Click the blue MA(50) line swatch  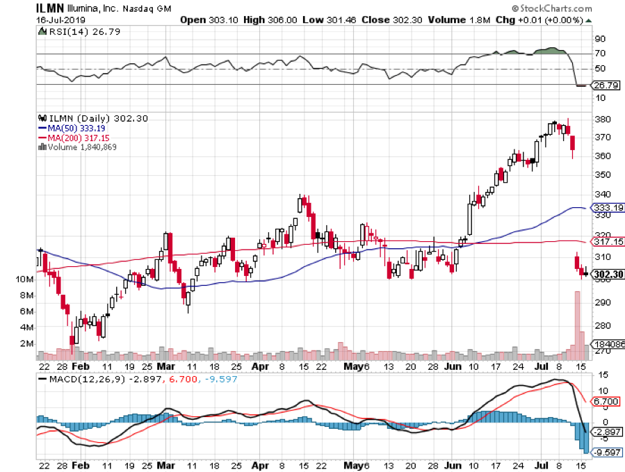(x=42, y=129)
